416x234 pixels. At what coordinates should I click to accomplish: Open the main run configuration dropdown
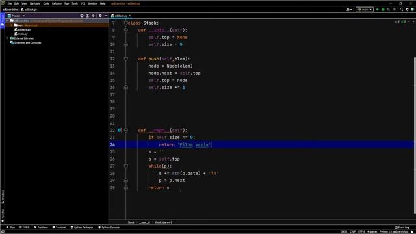click(x=365, y=10)
